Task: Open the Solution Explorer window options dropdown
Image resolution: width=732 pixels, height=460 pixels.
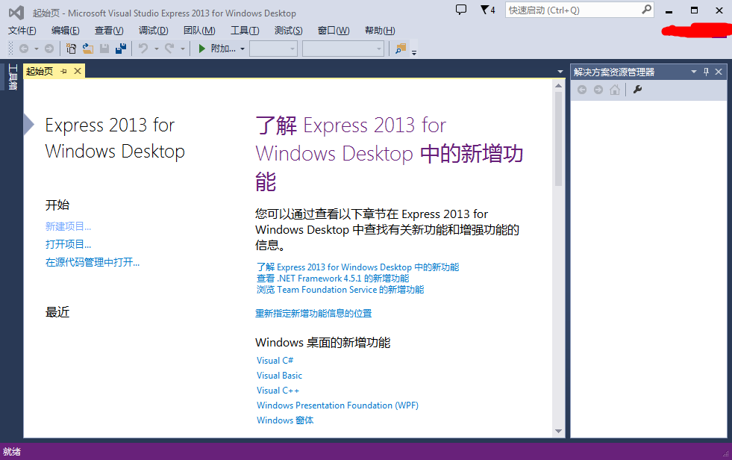Action: click(x=693, y=72)
